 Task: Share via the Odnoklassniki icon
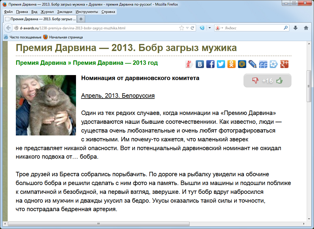231,64
